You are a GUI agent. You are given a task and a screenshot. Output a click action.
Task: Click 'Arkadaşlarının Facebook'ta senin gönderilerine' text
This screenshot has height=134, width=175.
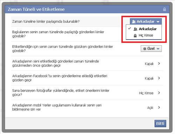click(59, 78)
